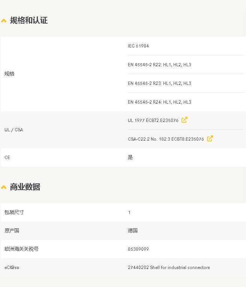Select EN 45545-2 R22 specification entry
This screenshot has width=246, height=287.
(x=159, y=65)
